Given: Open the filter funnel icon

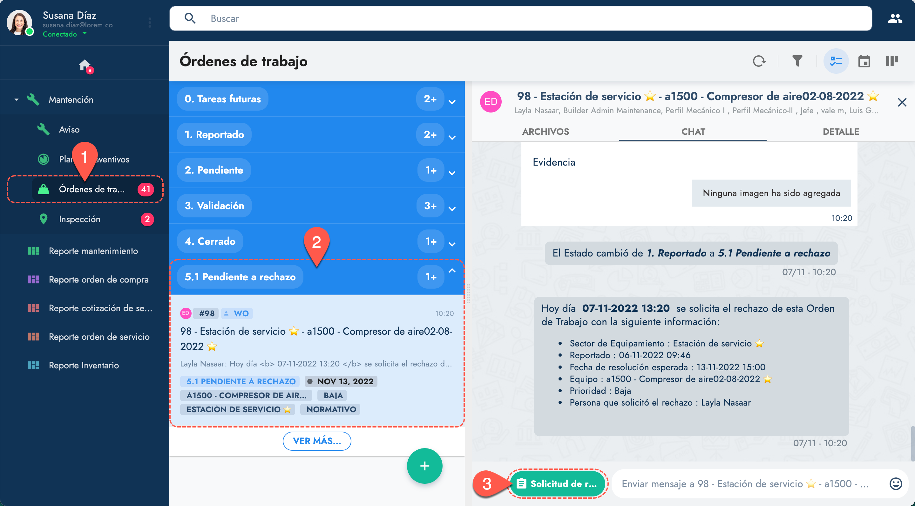Looking at the screenshot, I should click(797, 61).
